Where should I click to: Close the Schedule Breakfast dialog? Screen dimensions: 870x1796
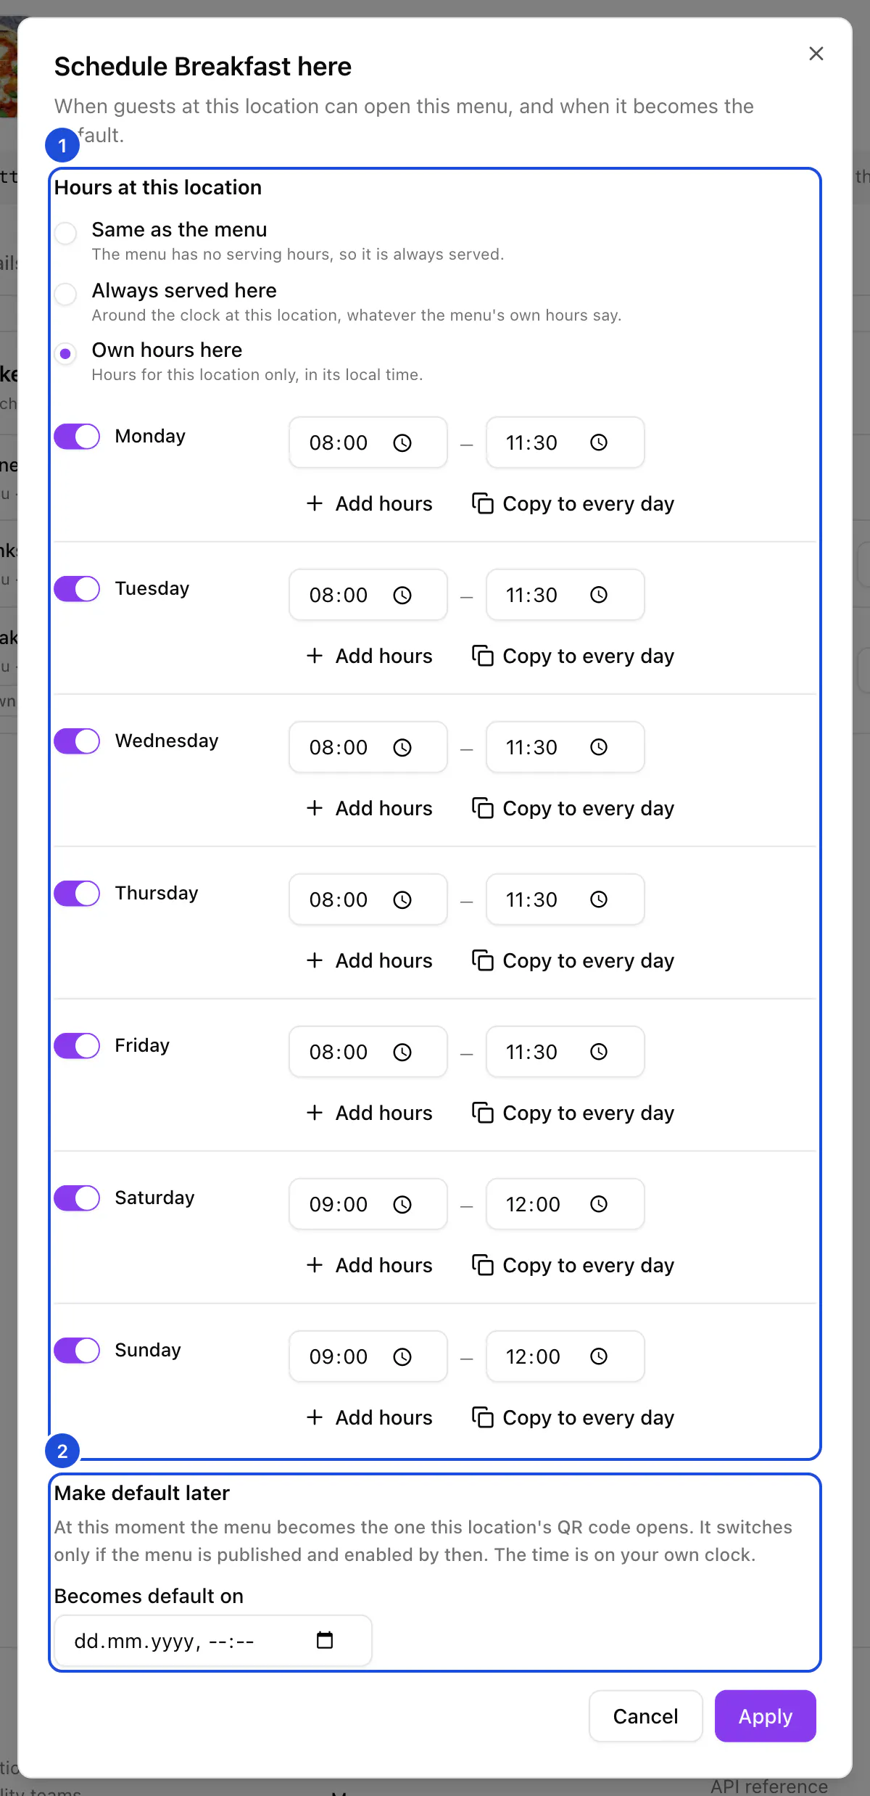[x=816, y=54]
